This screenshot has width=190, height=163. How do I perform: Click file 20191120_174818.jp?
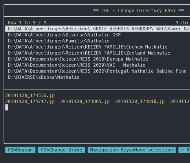(140, 101)
